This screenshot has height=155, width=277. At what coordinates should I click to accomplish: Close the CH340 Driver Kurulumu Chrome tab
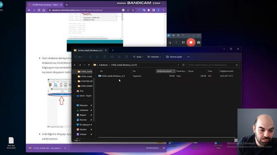tap(61, 5)
